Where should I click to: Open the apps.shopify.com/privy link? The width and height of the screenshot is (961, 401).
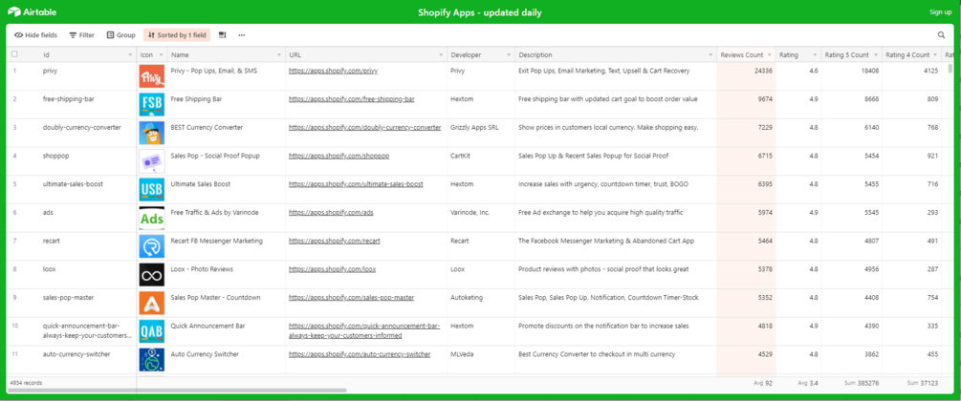click(x=333, y=71)
